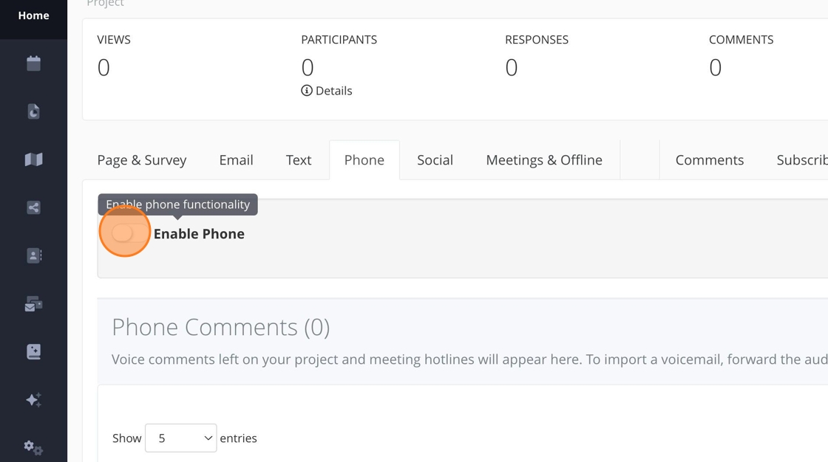The image size is (828, 462).
Task: Switch to the Page & Survey tab
Action: click(x=142, y=160)
